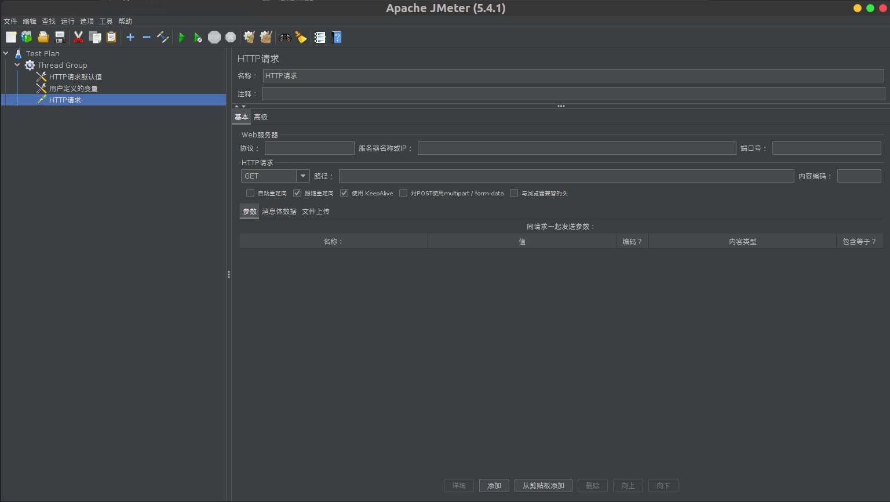Click the 端口号 port field
Viewport: 890px width, 502px height.
pos(827,148)
